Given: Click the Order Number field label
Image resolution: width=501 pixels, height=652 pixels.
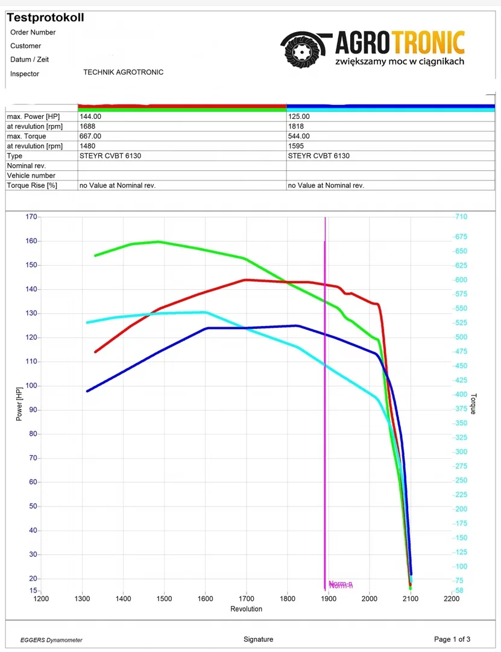Looking at the screenshot, I should (x=33, y=33).
